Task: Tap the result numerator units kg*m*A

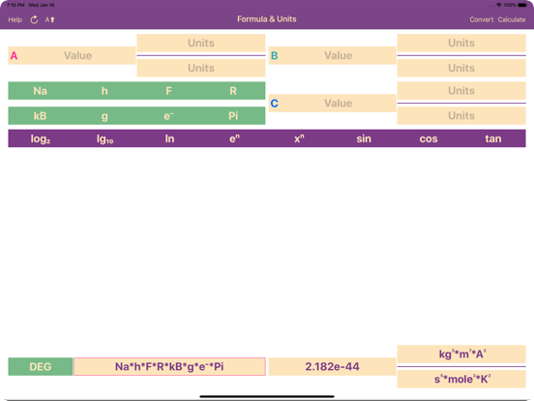Action: click(461, 354)
